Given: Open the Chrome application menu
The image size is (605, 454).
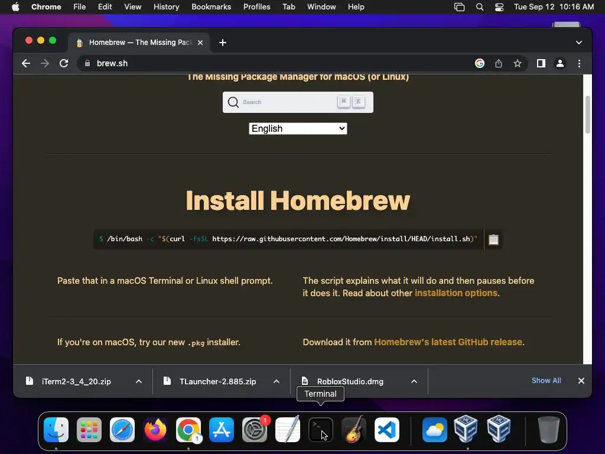Looking at the screenshot, I should [46, 7].
